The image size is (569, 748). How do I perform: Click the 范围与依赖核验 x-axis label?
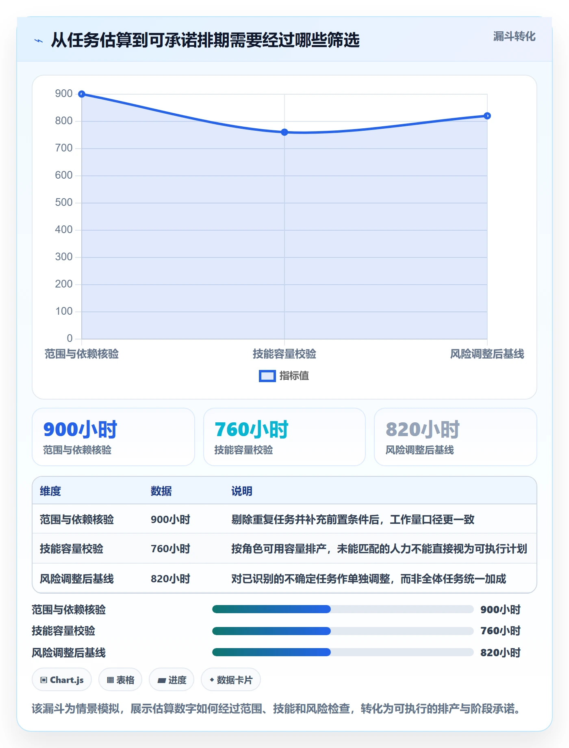tap(82, 354)
